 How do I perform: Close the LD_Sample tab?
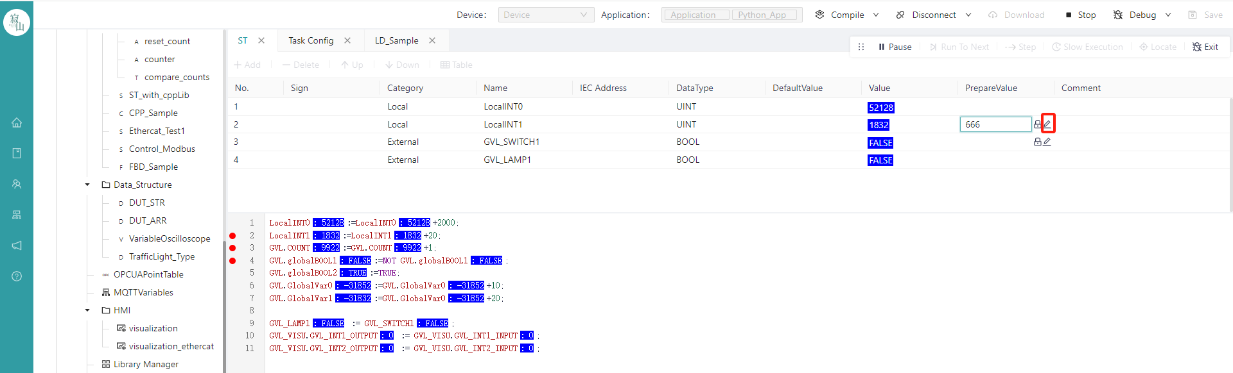[x=432, y=40]
